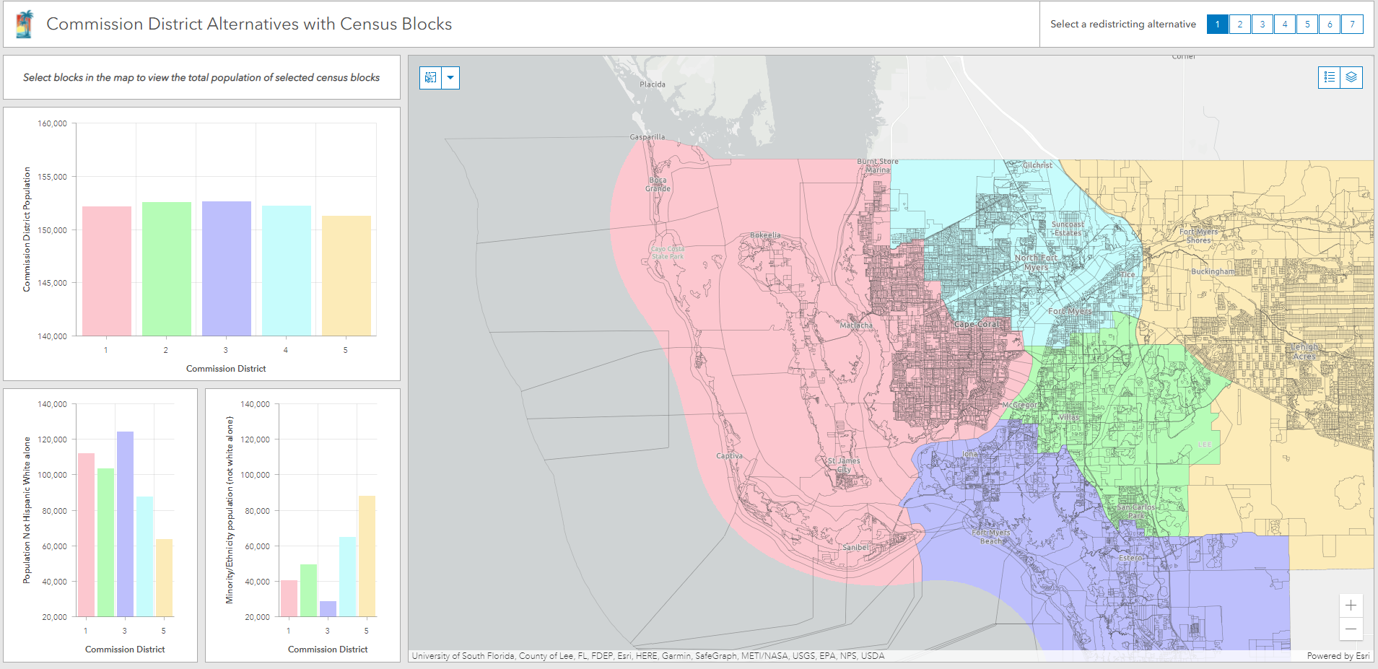Open the map layers list
1378x669 pixels.
tap(1351, 77)
